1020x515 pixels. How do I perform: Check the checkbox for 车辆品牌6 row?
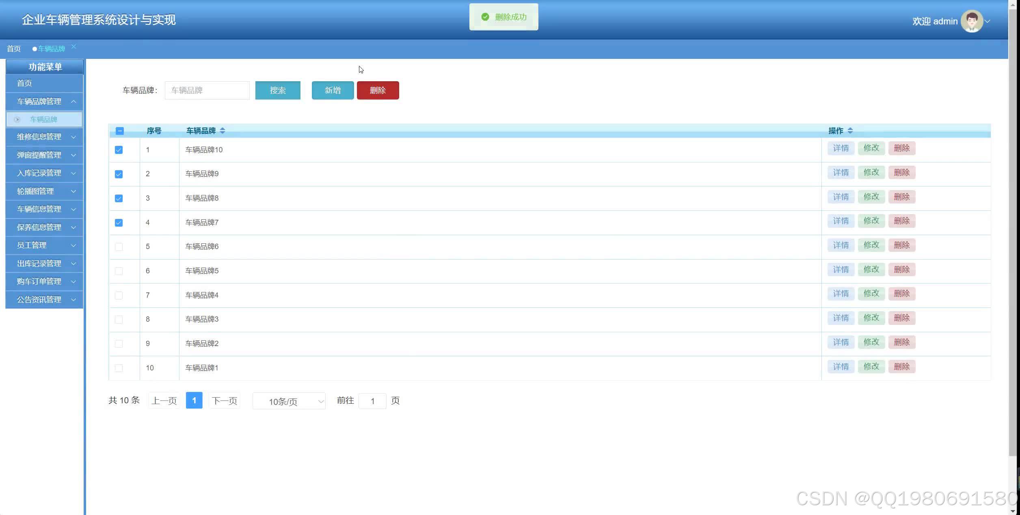point(119,247)
